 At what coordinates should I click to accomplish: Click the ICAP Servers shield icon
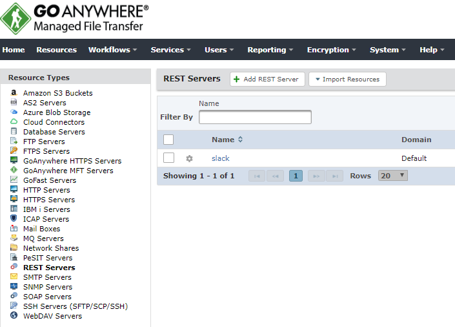click(14, 218)
